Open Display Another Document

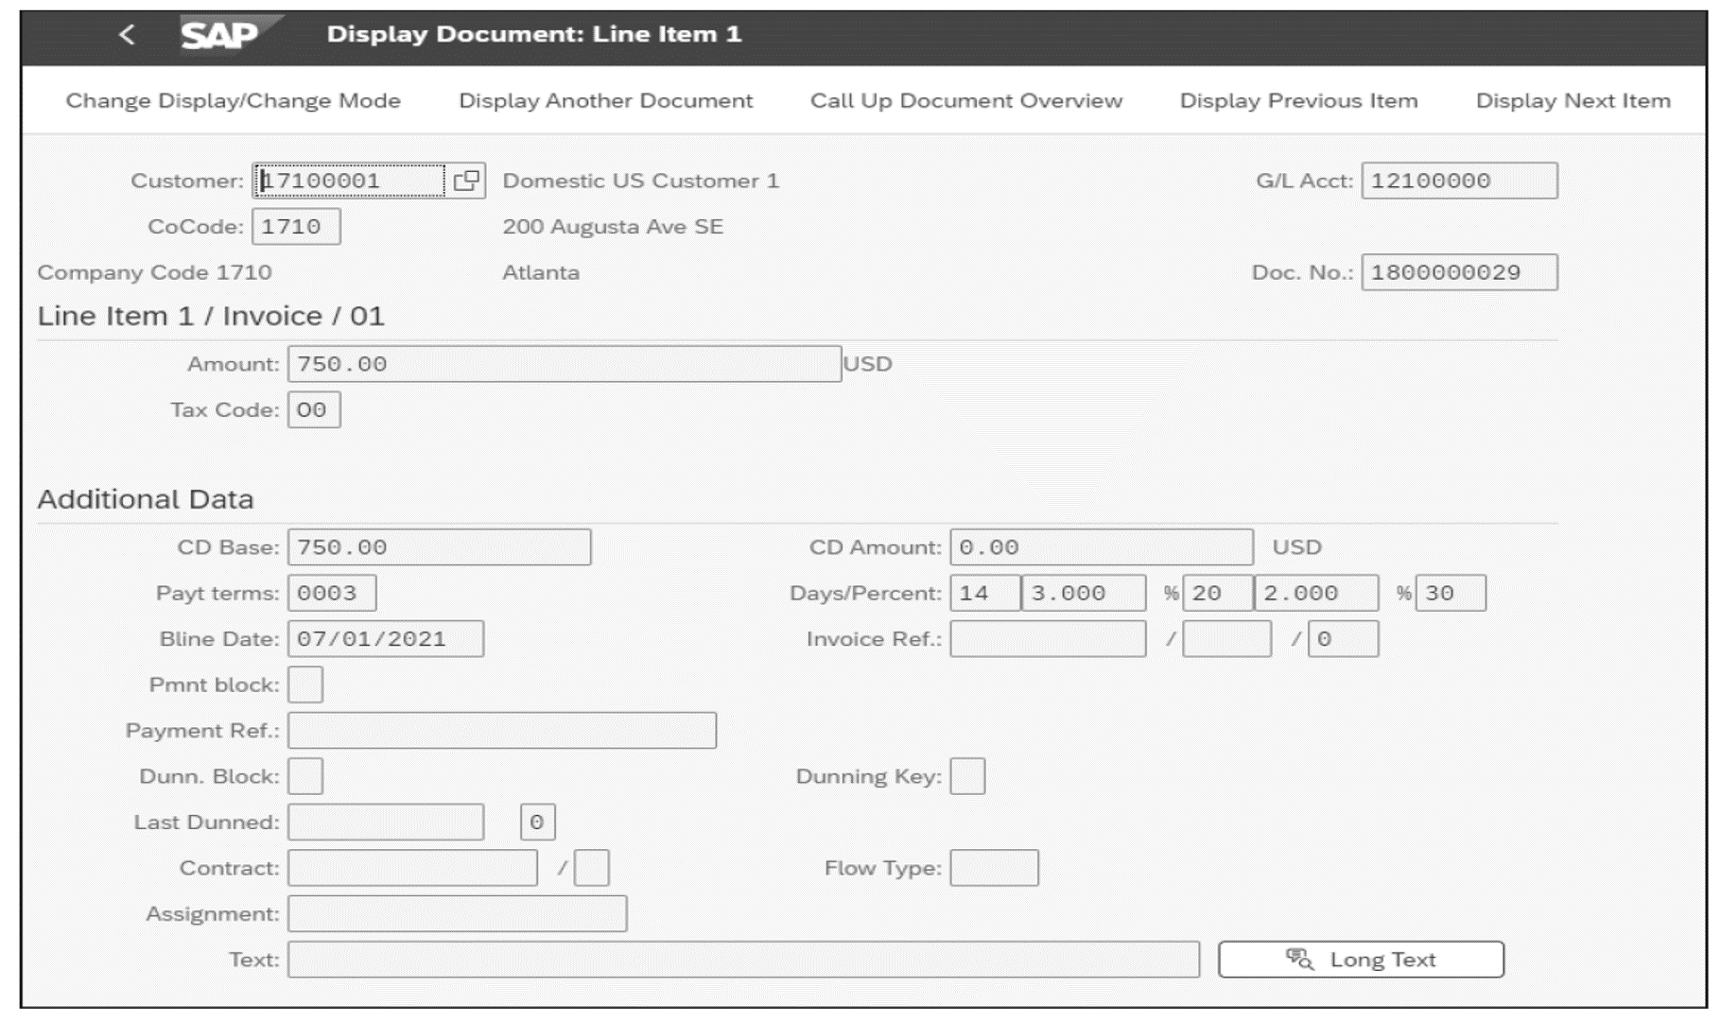605,100
